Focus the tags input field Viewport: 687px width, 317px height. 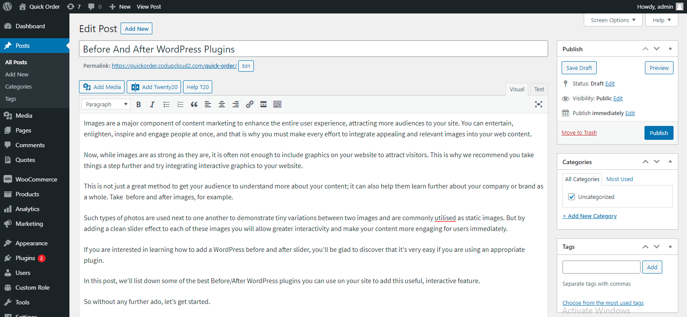[x=601, y=267]
